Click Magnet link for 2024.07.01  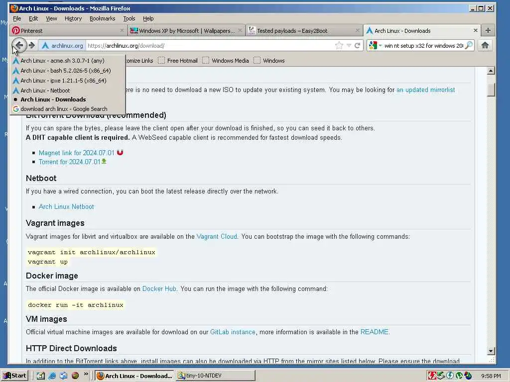click(76, 153)
